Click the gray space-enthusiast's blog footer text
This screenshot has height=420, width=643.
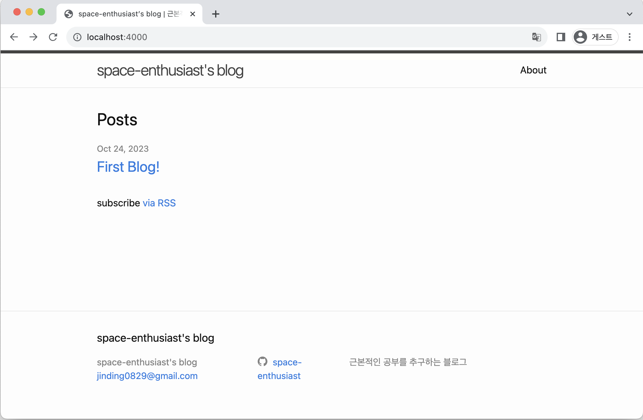[x=147, y=362]
